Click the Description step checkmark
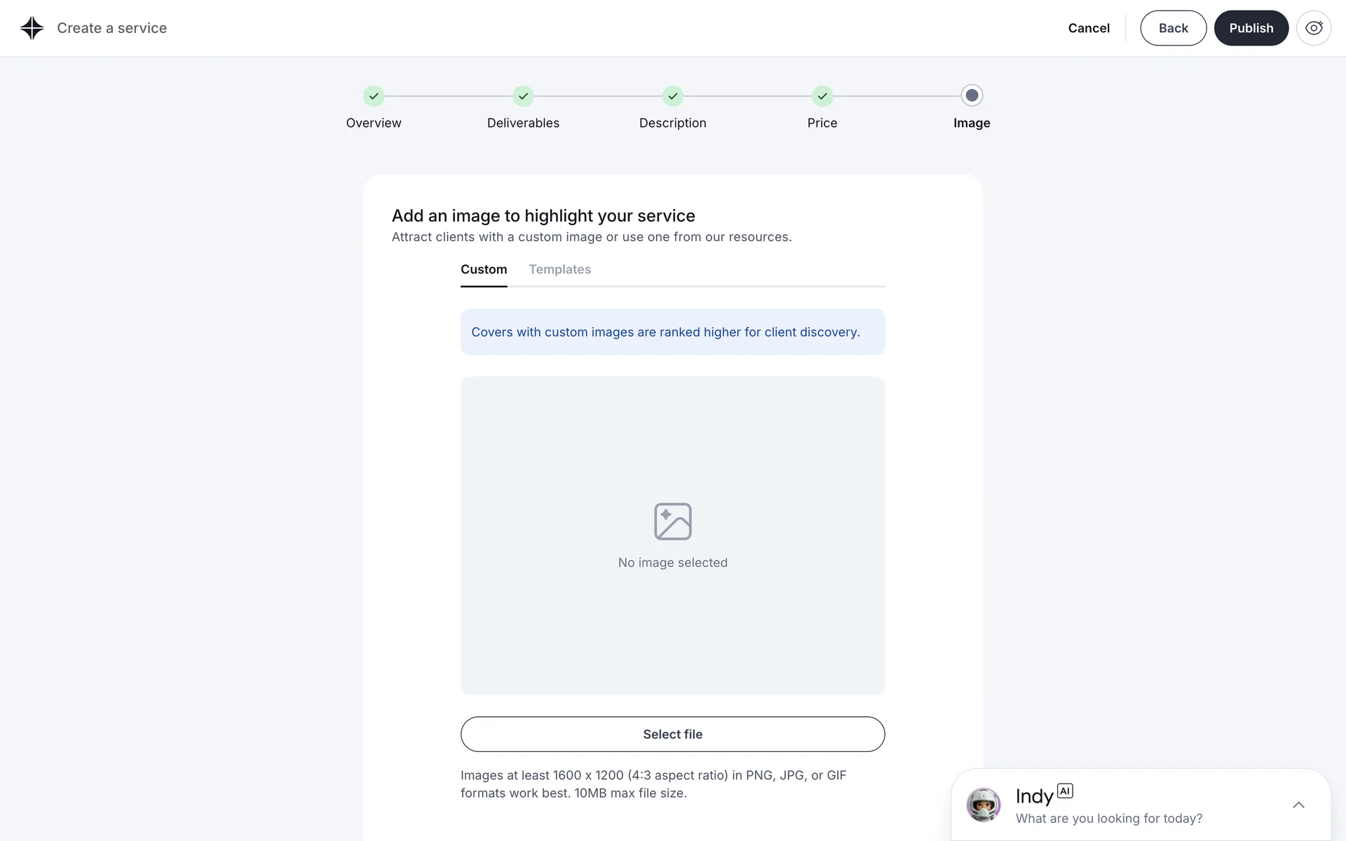Viewport: 1346px width, 841px height. tap(673, 96)
